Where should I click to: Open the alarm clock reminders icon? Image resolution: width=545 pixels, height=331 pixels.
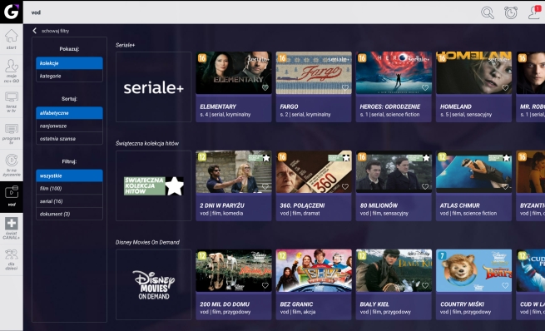(x=511, y=12)
